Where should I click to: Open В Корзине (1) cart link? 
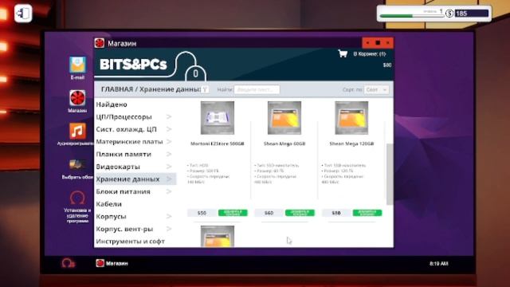[370, 54]
